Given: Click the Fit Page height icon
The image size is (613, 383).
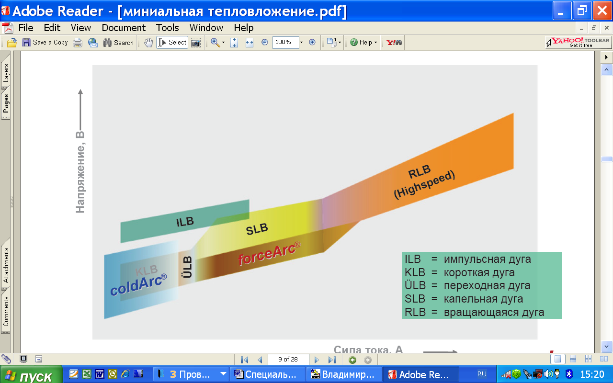Looking at the screenshot, I should coord(234,43).
